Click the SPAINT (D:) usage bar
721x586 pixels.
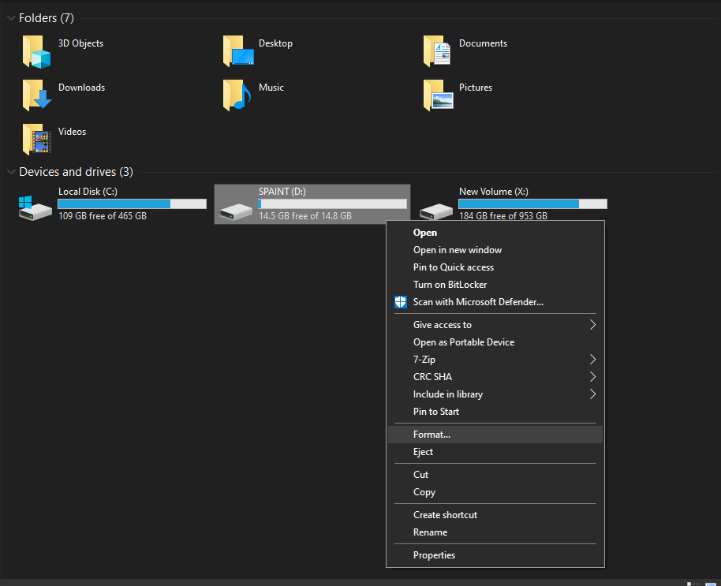pos(332,203)
